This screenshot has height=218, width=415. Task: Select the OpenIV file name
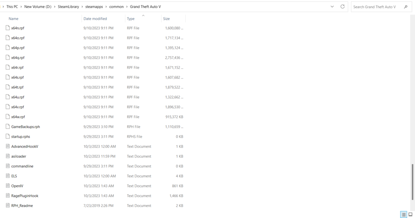click(x=17, y=186)
